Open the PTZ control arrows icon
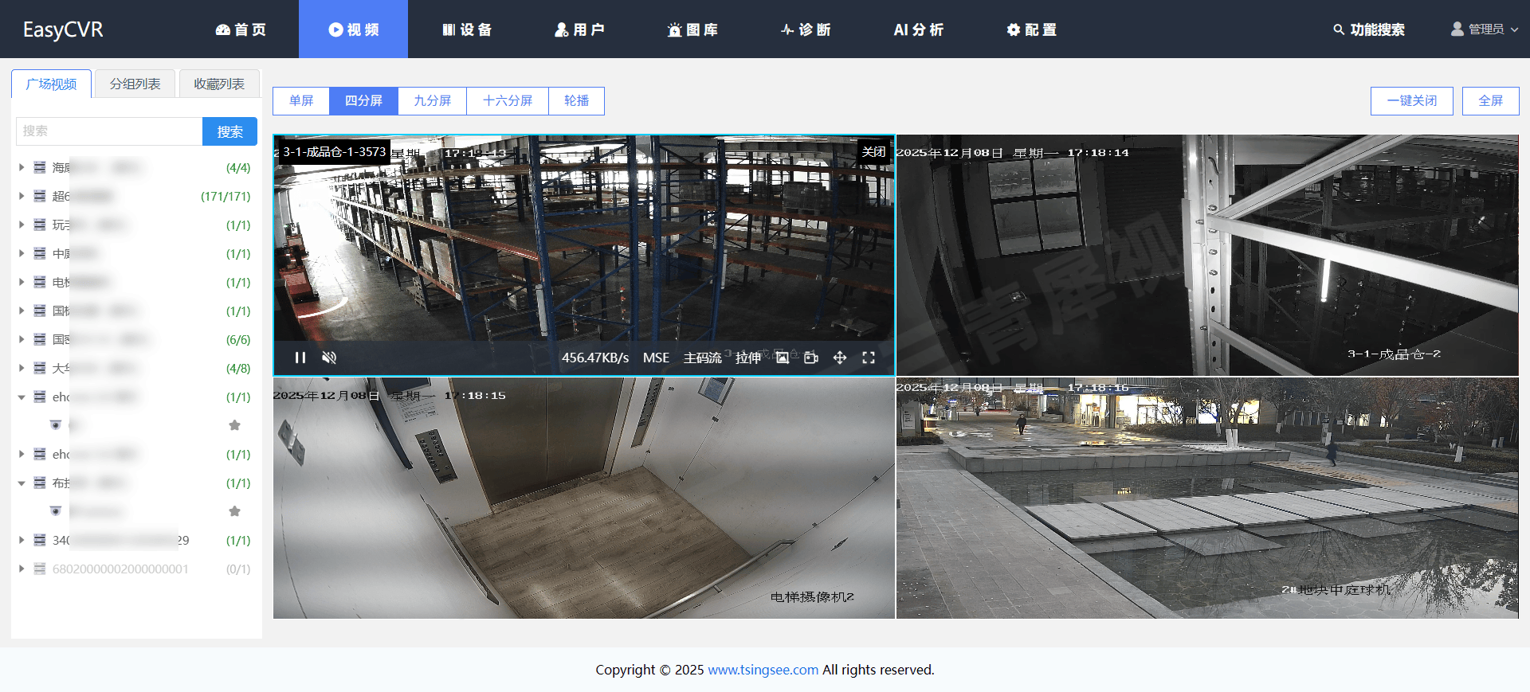The height and width of the screenshot is (692, 1530). pos(840,358)
